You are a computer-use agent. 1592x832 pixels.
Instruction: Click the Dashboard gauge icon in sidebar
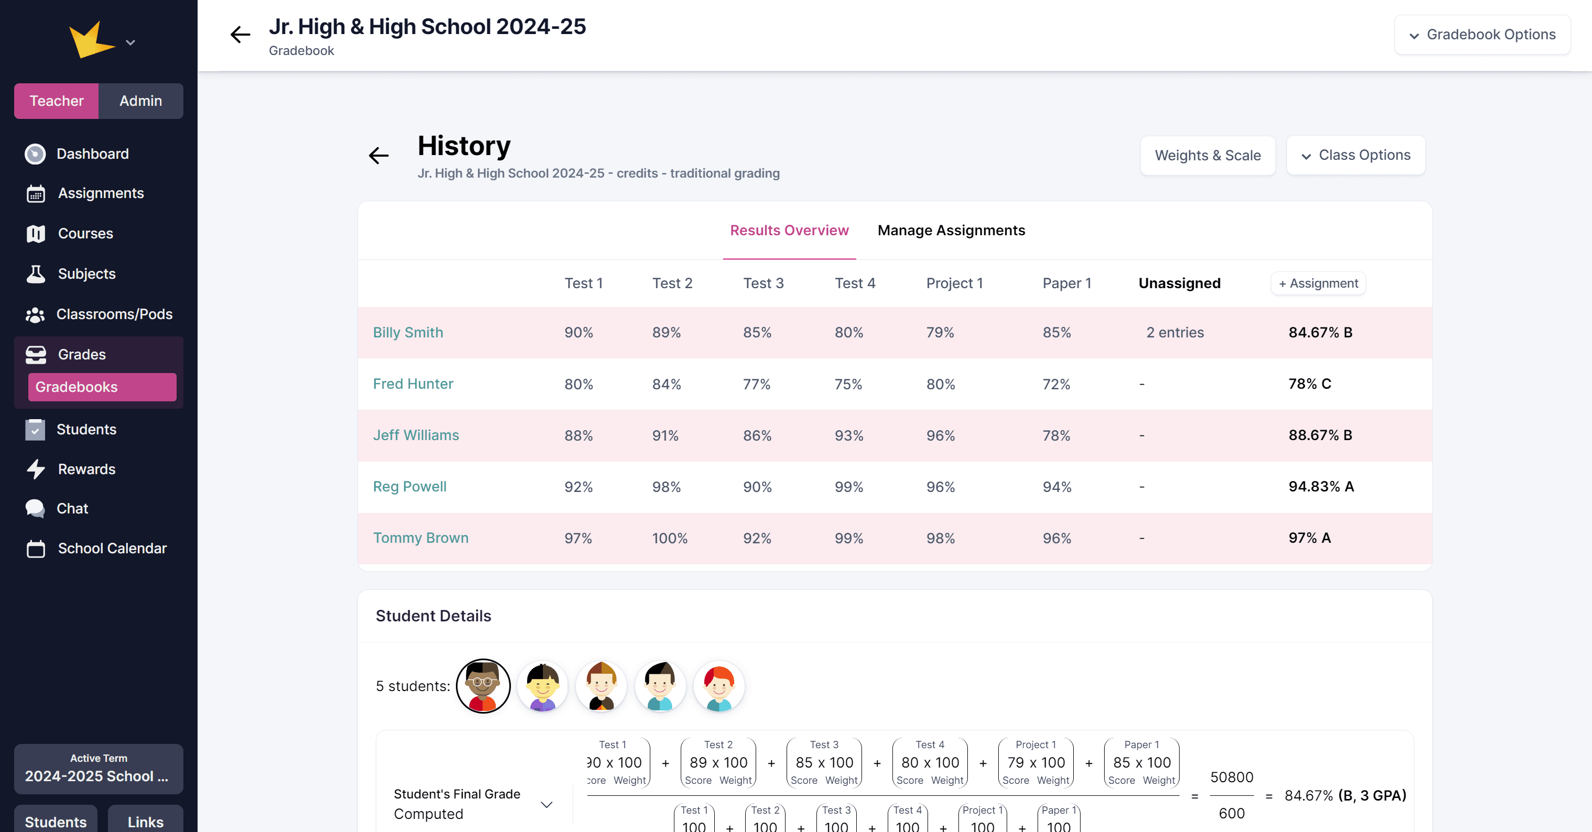pos(35,154)
